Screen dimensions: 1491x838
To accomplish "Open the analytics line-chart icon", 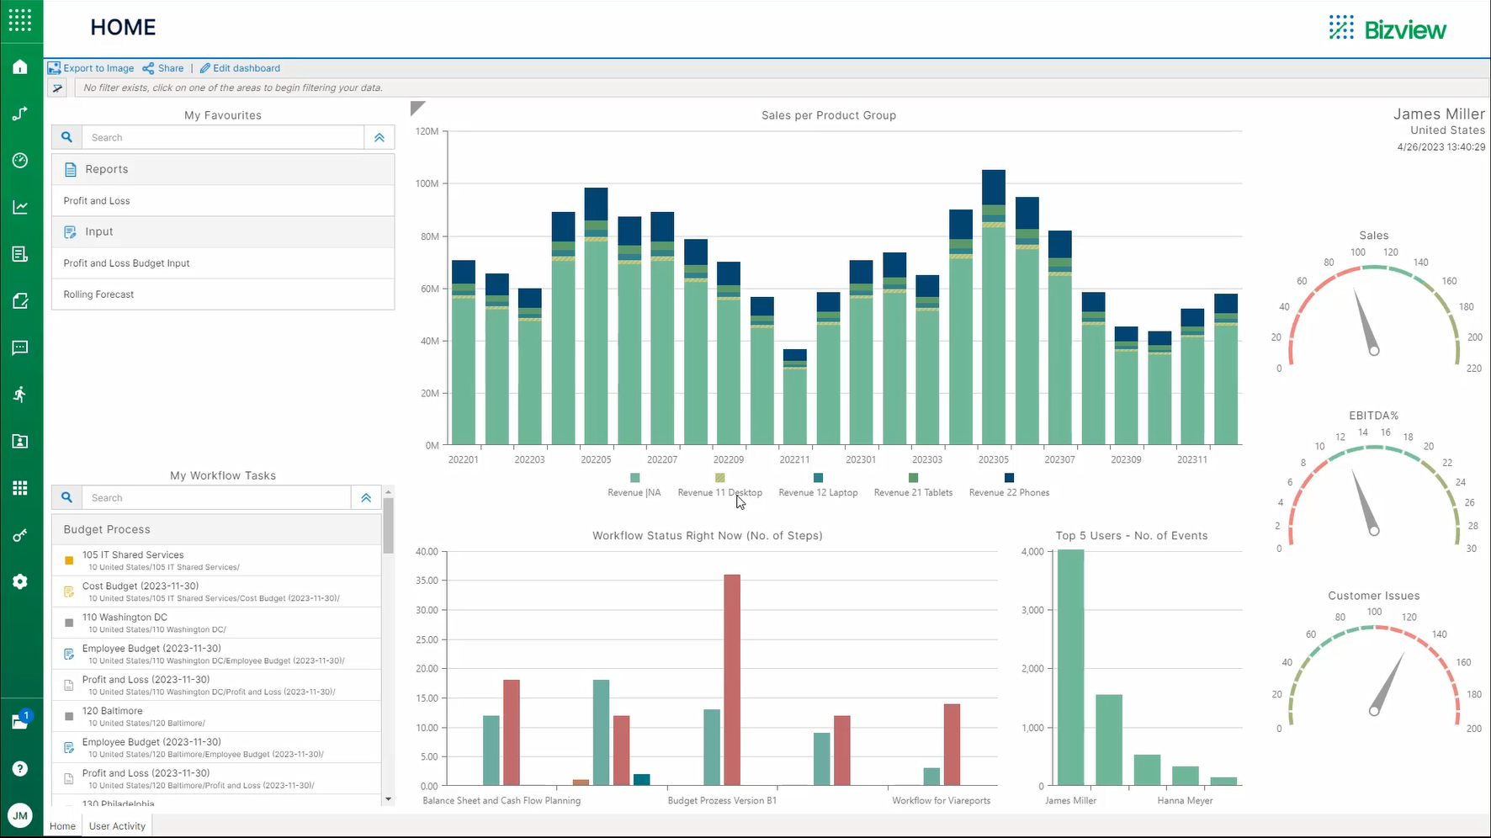I will tap(20, 207).
